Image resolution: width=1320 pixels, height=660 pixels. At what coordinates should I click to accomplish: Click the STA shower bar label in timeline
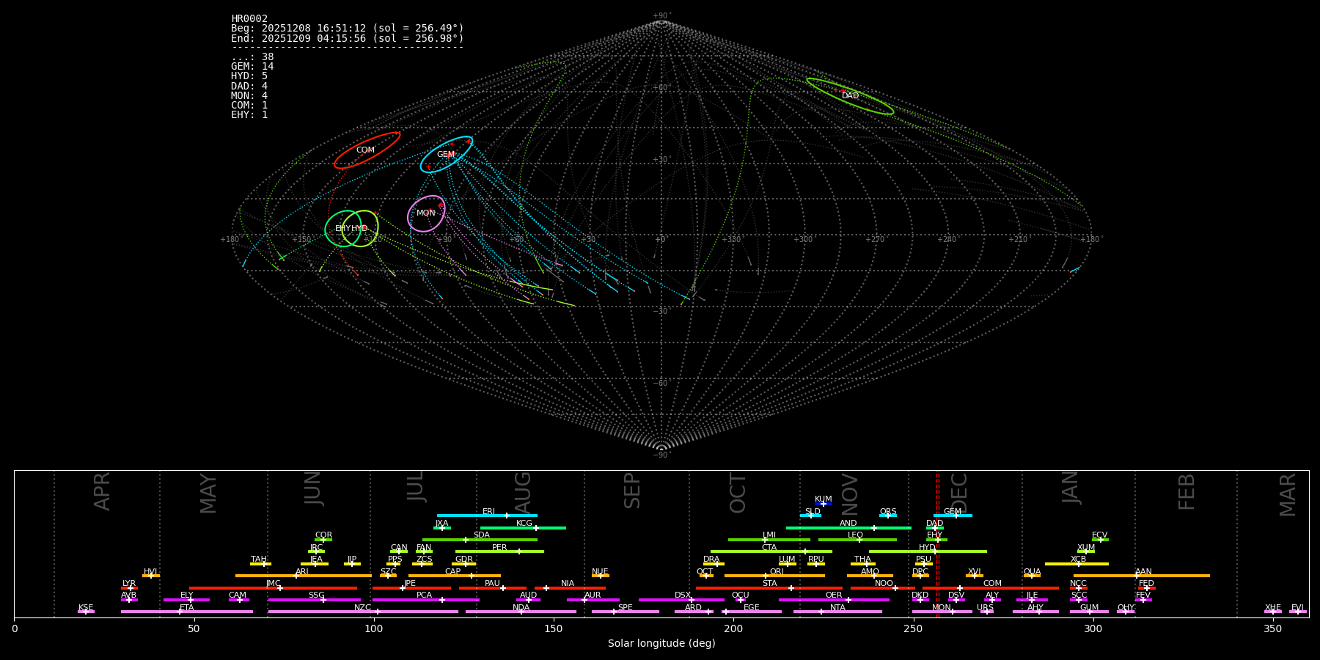(x=769, y=584)
